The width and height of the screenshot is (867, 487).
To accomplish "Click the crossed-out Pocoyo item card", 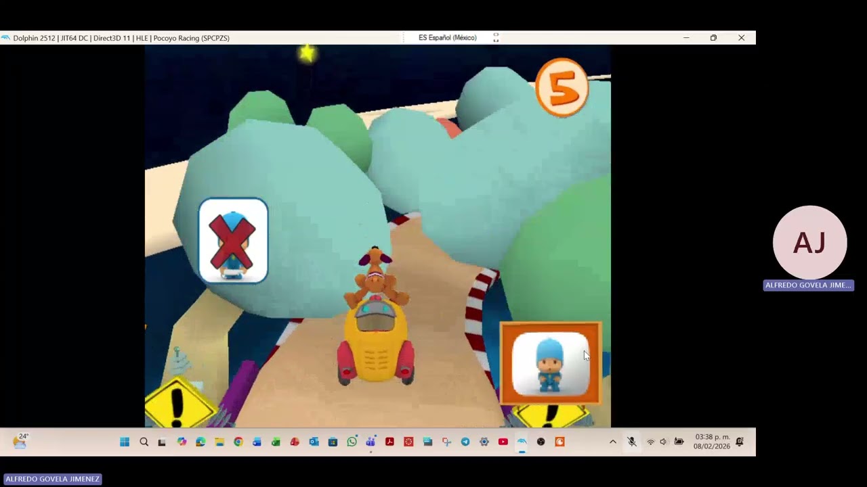I will (233, 240).
